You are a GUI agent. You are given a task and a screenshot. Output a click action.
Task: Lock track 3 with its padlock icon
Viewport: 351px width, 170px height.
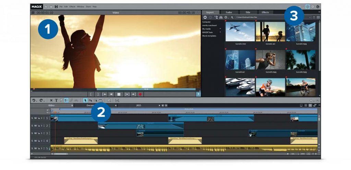[38, 133]
